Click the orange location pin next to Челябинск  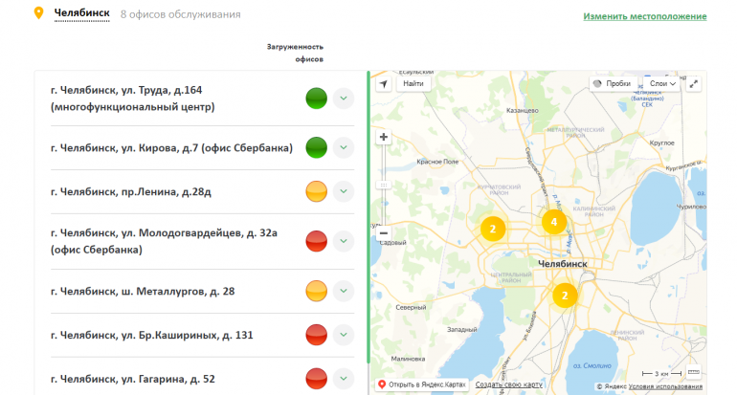39,13
